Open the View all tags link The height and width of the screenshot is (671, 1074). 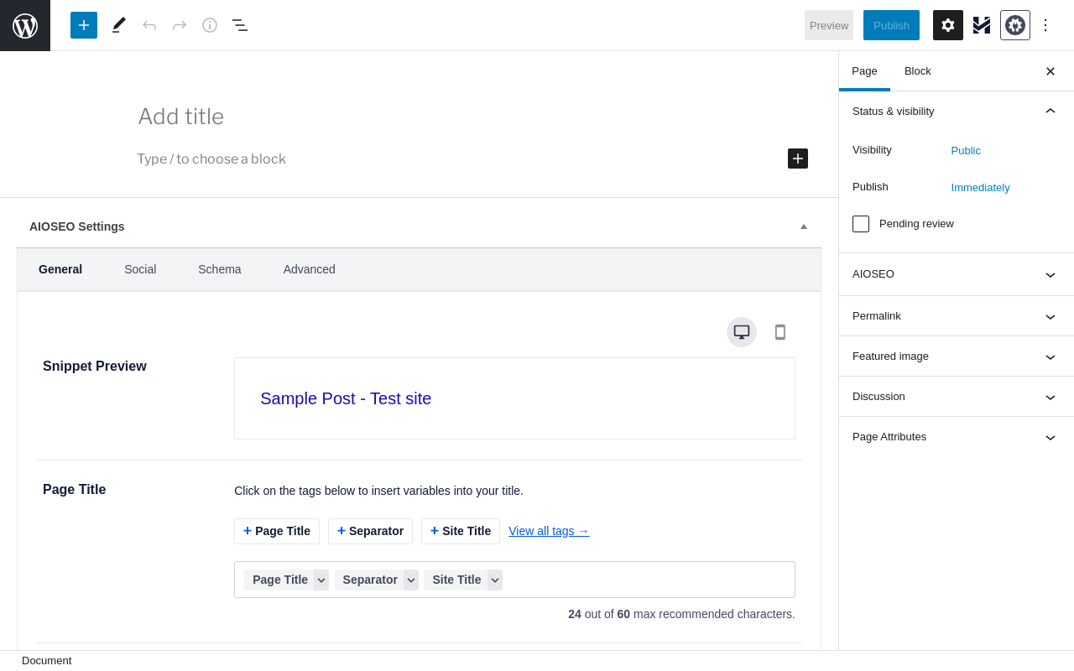[549, 531]
